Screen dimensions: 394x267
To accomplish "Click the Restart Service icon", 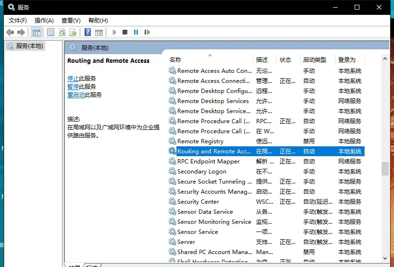I will (x=147, y=32).
